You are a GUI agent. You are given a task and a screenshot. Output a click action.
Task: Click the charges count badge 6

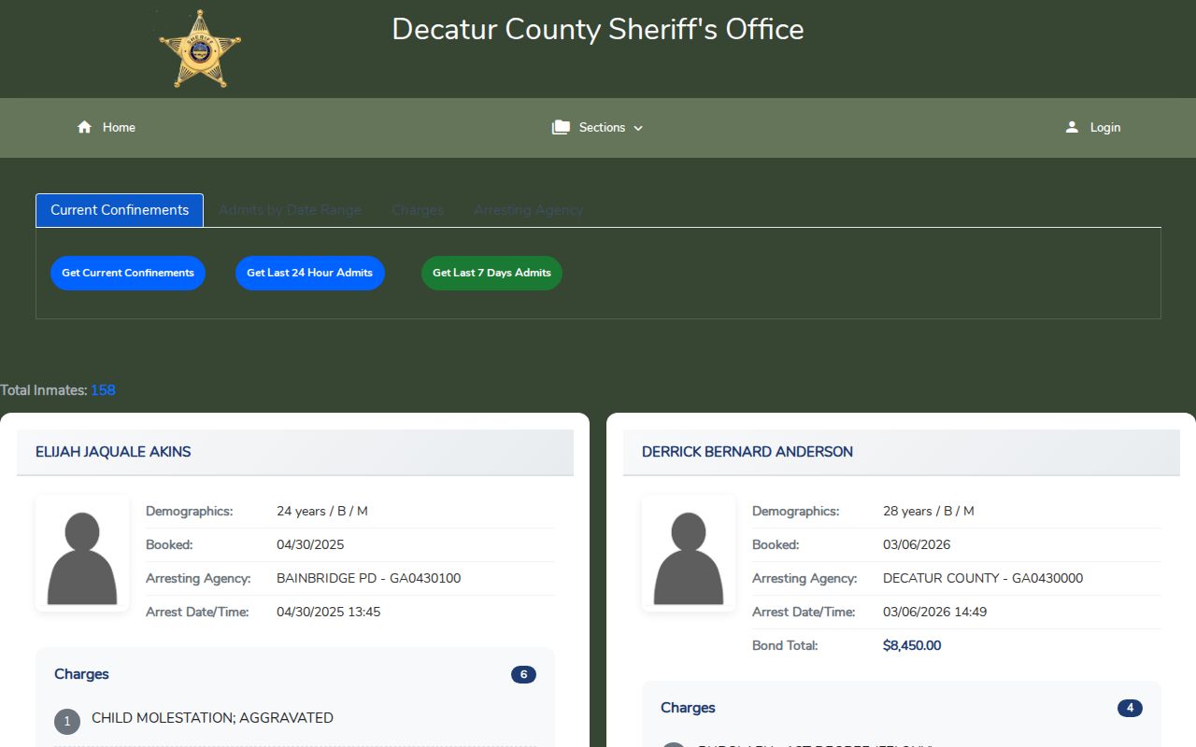tap(523, 674)
